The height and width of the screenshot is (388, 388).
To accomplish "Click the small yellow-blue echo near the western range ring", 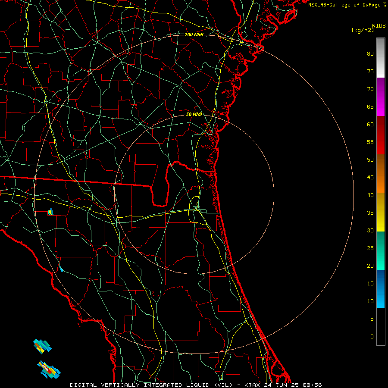I will point(51,212).
